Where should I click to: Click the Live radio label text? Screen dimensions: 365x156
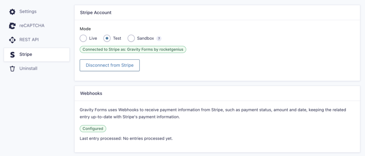[x=93, y=38]
